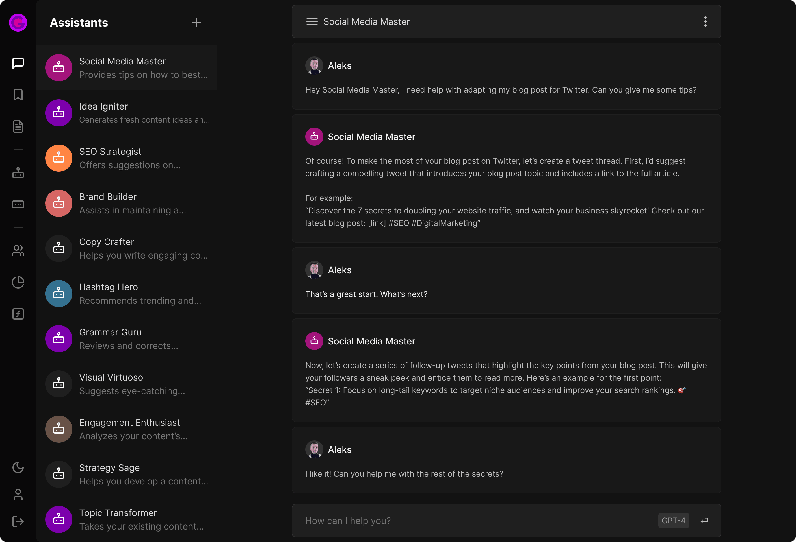Log out using the sidebar exit icon
Viewport: 796px width, 542px height.
(18, 521)
